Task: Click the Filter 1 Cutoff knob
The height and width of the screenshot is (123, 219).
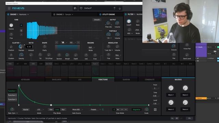Action: pos(129,21)
